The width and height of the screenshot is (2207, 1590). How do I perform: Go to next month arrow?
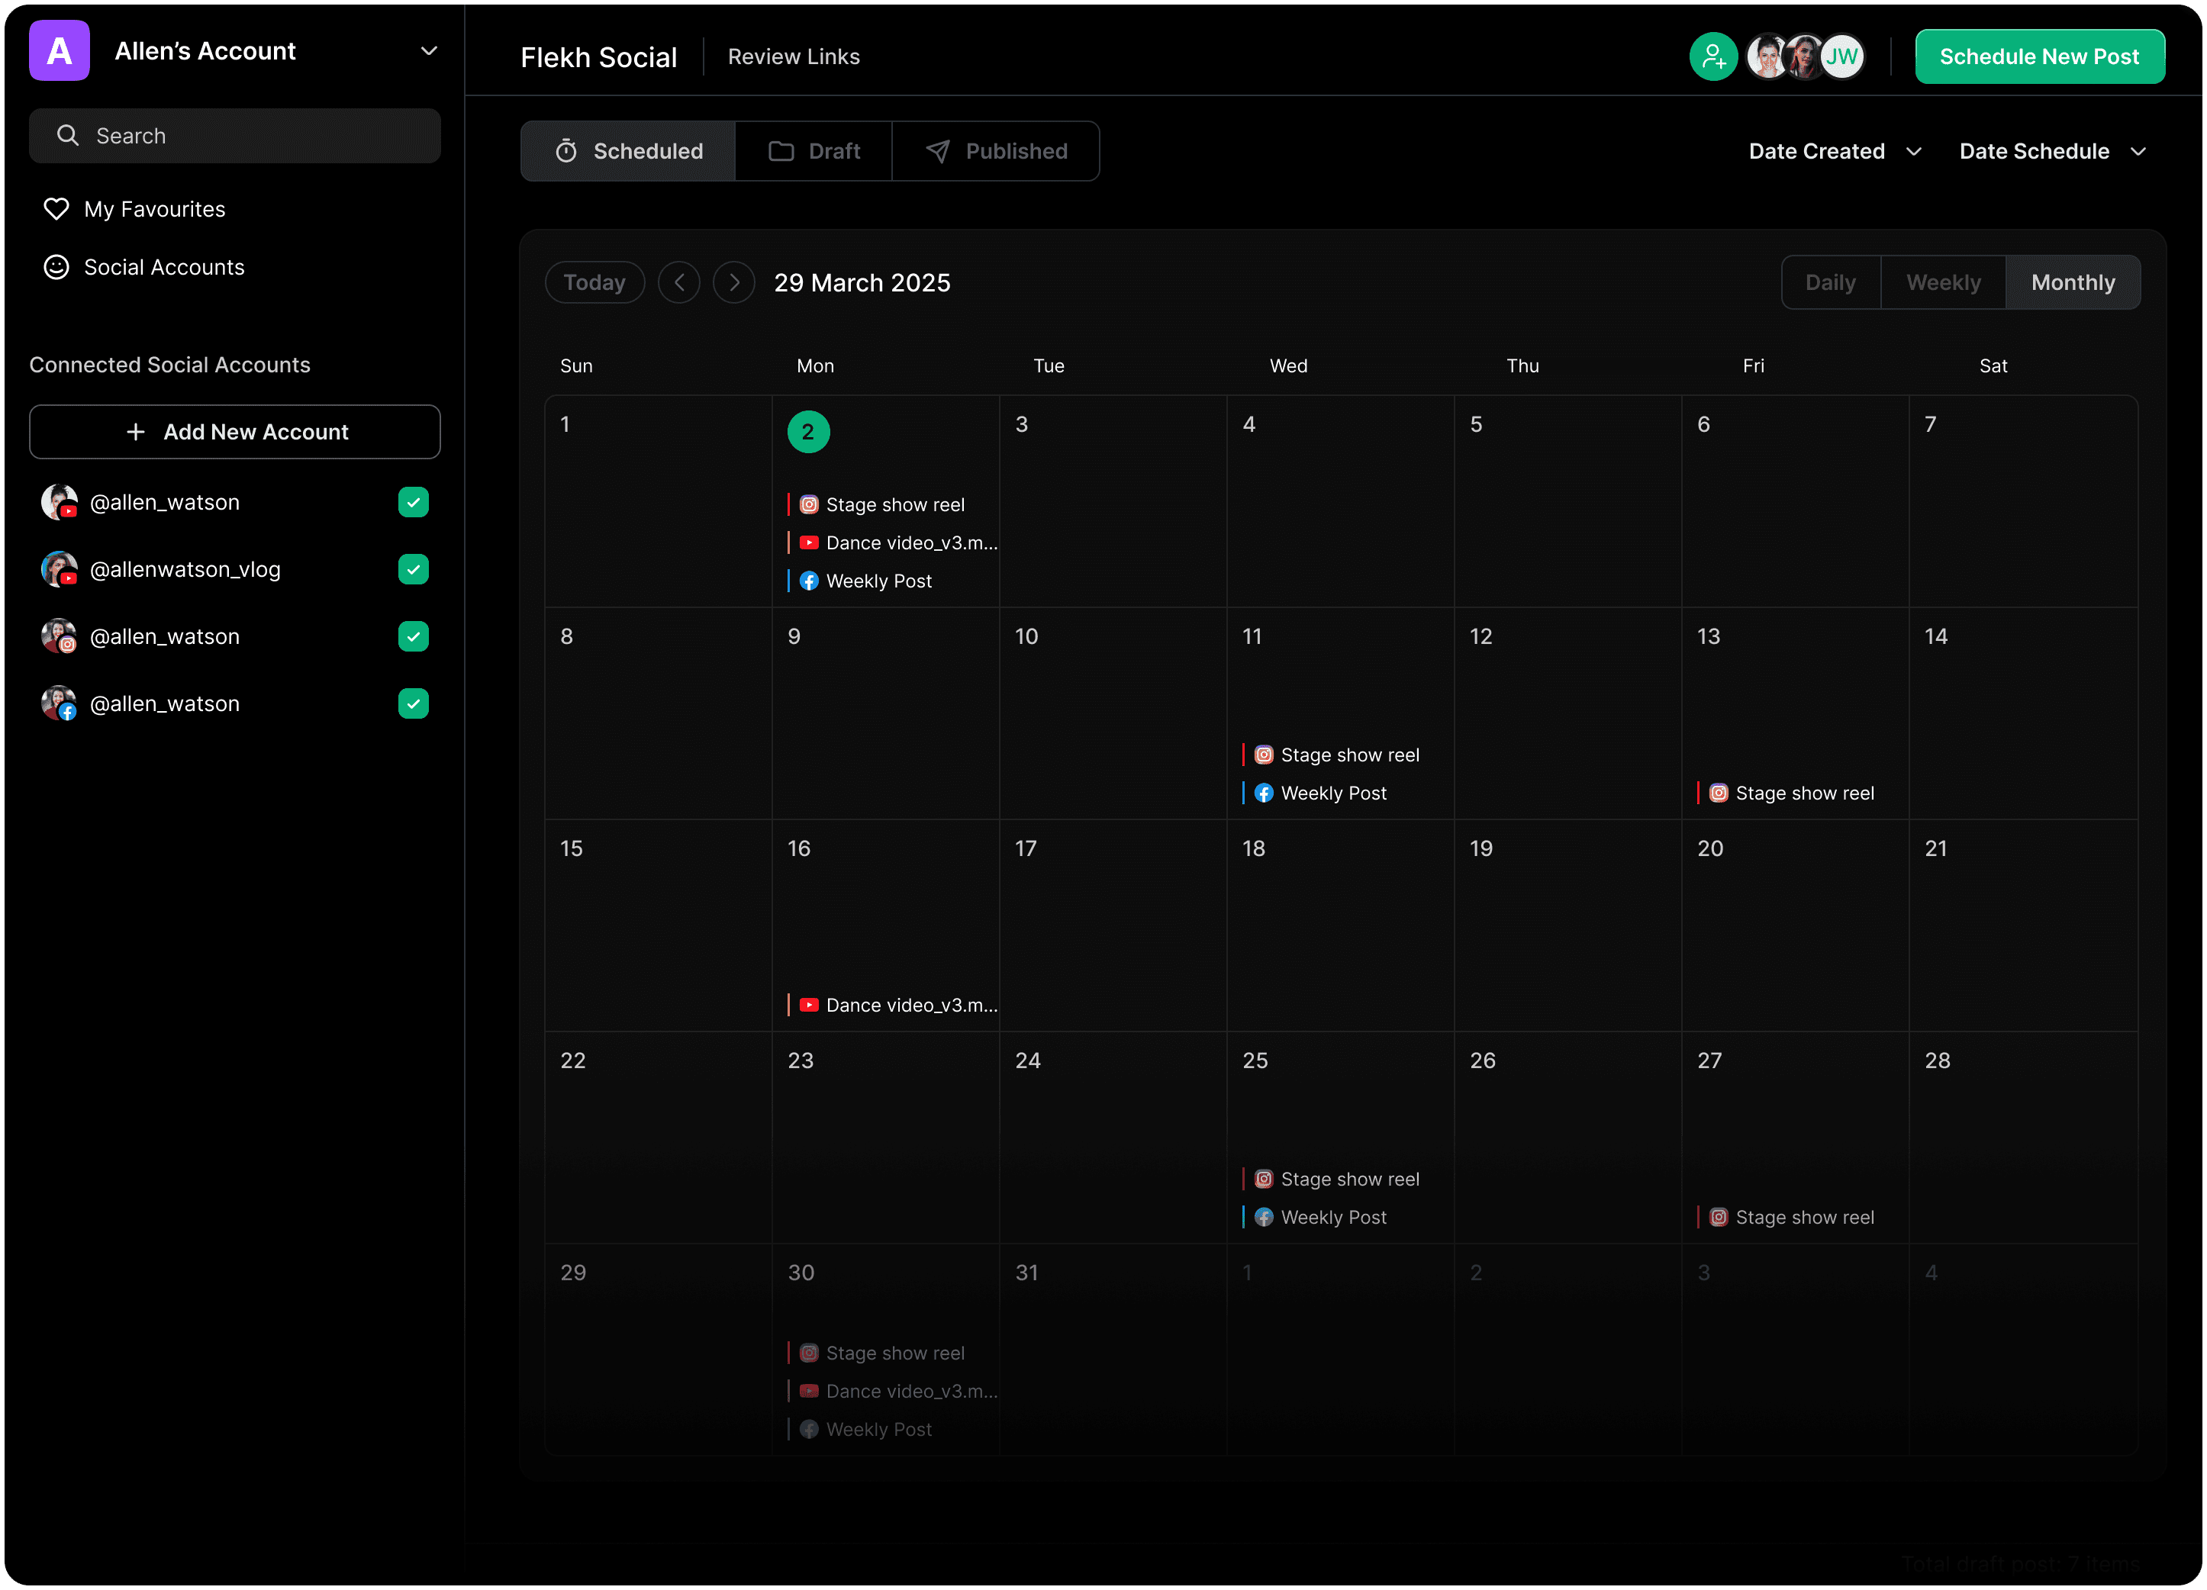pos(733,282)
